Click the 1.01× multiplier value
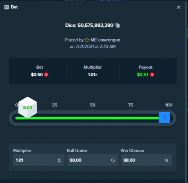Image resolution: width=188 pixels, height=183 pixels. (x=92, y=75)
